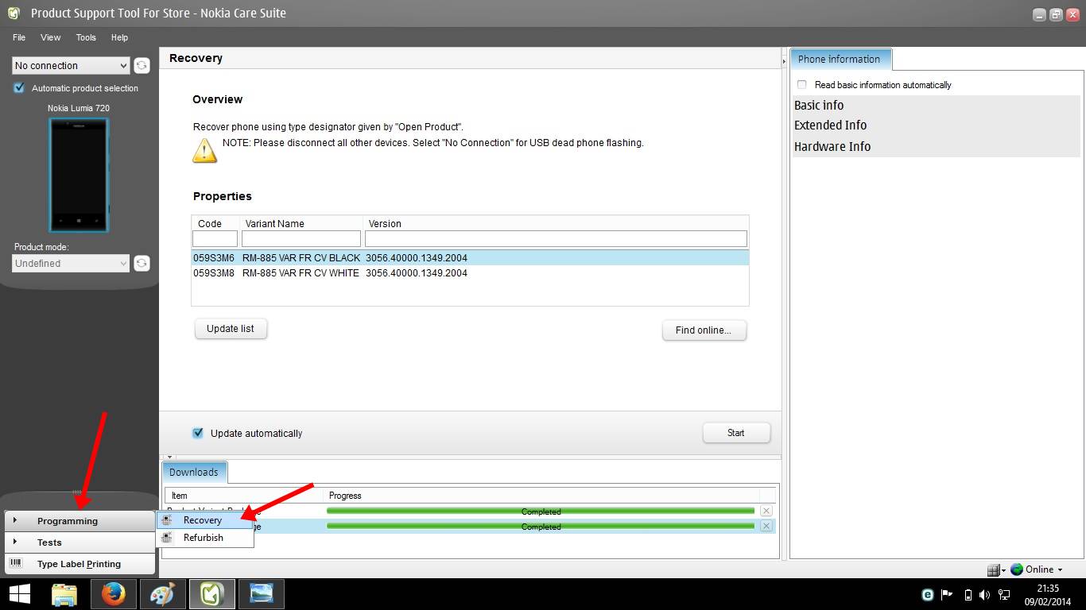Open the Product mode Undefined dropdown
The width and height of the screenshot is (1086, 610).
pyautogui.click(x=71, y=263)
